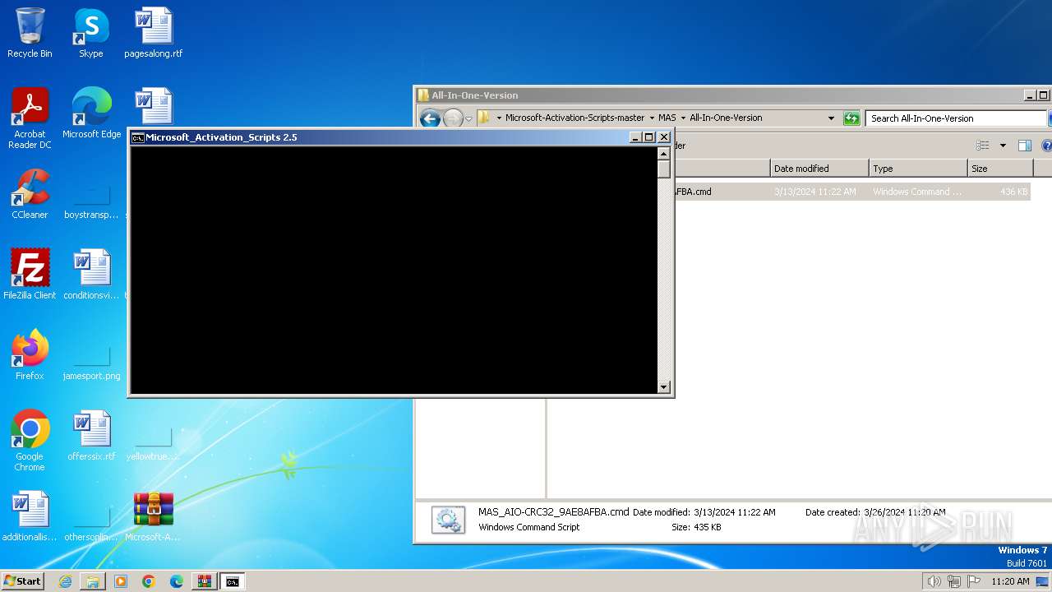
Task: Click the Start button
Action: [x=22, y=580]
